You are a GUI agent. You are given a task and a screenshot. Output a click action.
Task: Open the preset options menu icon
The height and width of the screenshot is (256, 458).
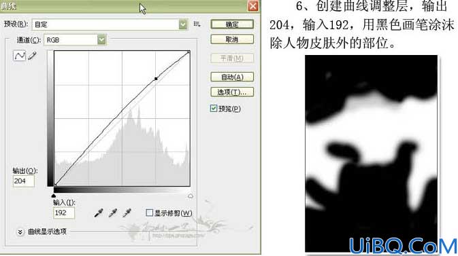pyautogui.click(x=197, y=24)
